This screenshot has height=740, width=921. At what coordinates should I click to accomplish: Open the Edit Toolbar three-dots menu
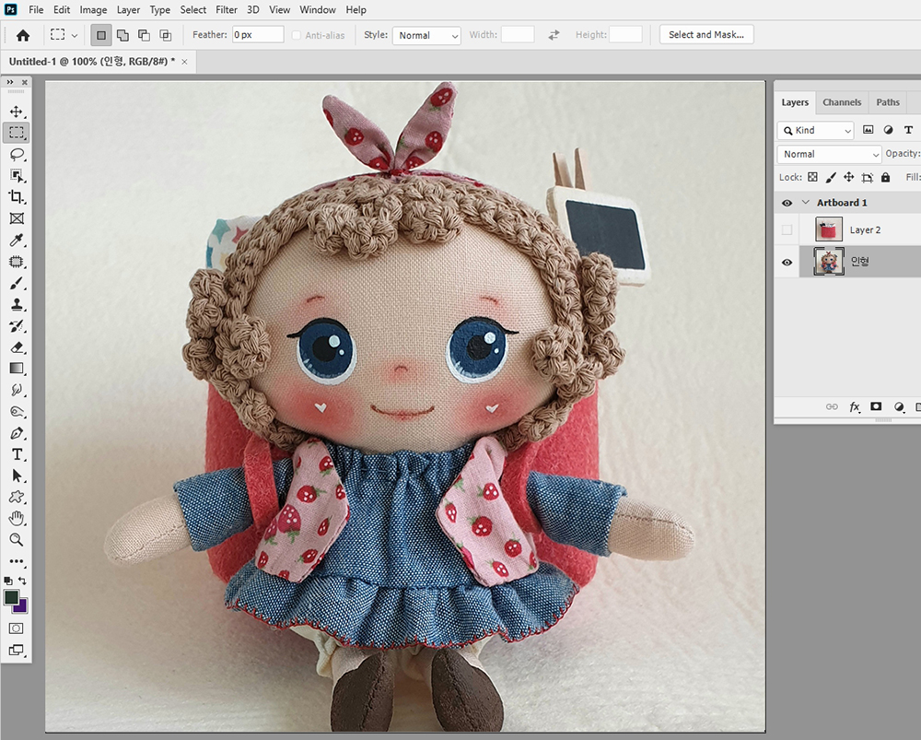pos(17,561)
